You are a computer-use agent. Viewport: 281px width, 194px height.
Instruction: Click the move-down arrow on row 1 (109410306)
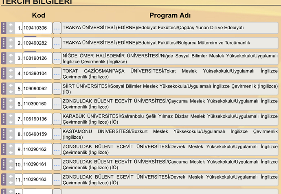[x=11, y=31]
